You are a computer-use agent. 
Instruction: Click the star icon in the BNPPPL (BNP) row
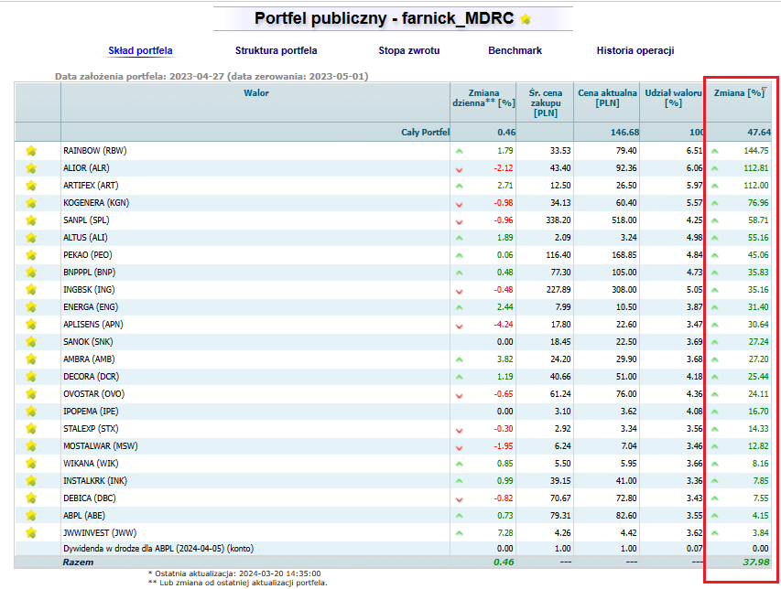point(31,273)
